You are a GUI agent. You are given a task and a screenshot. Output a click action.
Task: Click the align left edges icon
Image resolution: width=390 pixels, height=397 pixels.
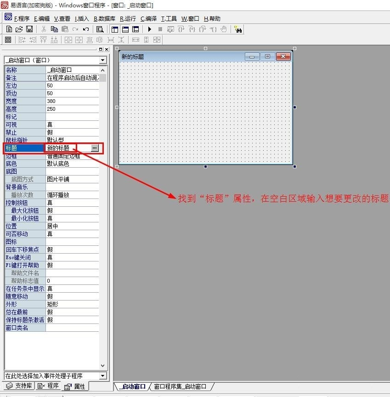[22, 40]
